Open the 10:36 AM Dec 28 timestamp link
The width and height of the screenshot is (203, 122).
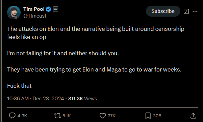pyautogui.click(x=35, y=99)
